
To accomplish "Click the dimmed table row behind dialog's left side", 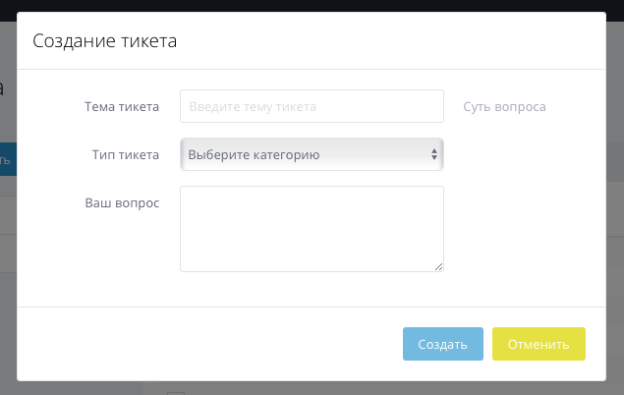I will pos(8,215).
